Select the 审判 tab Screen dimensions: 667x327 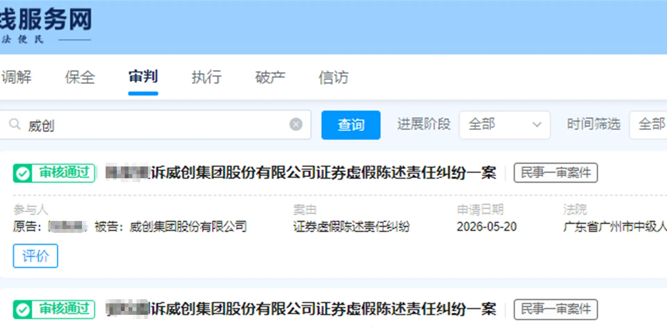click(143, 76)
